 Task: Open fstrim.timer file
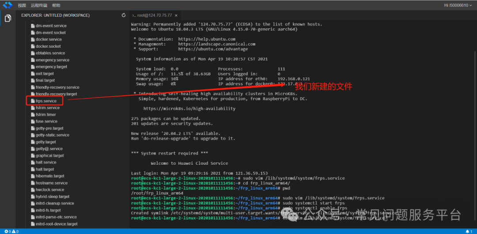click(45, 114)
